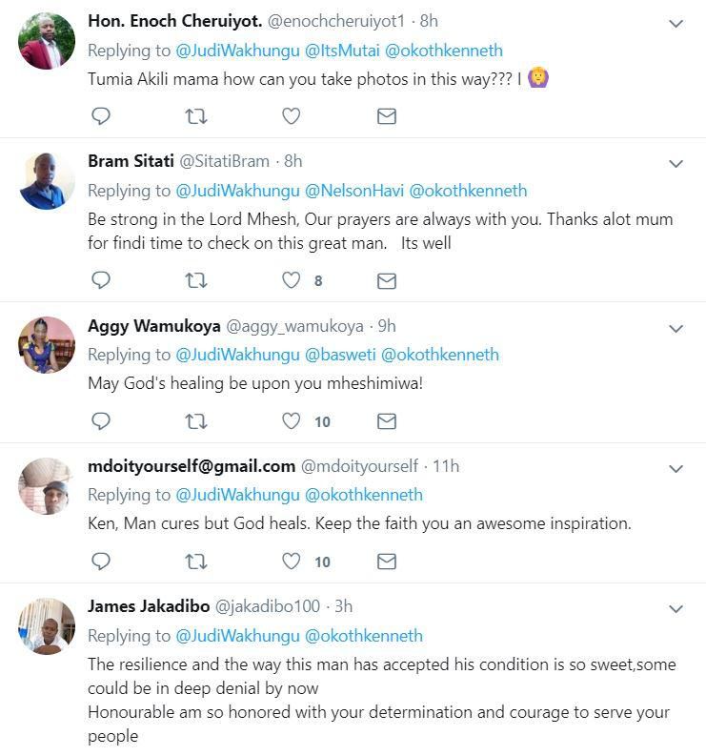
Task: Open James Jakadibo's profile name
Action: click(x=148, y=606)
